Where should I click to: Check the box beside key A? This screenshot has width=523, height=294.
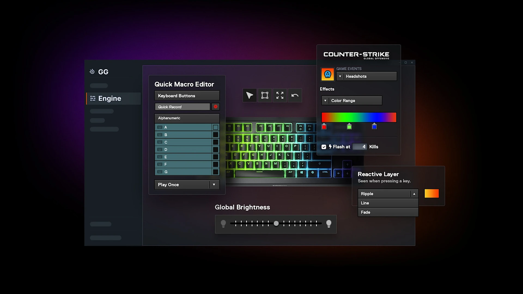pyautogui.click(x=215, y=127)
